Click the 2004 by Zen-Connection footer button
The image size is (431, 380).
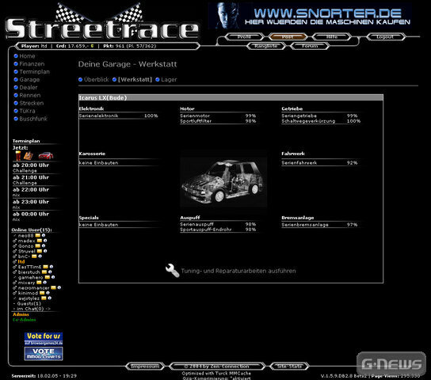coord(217,367)
